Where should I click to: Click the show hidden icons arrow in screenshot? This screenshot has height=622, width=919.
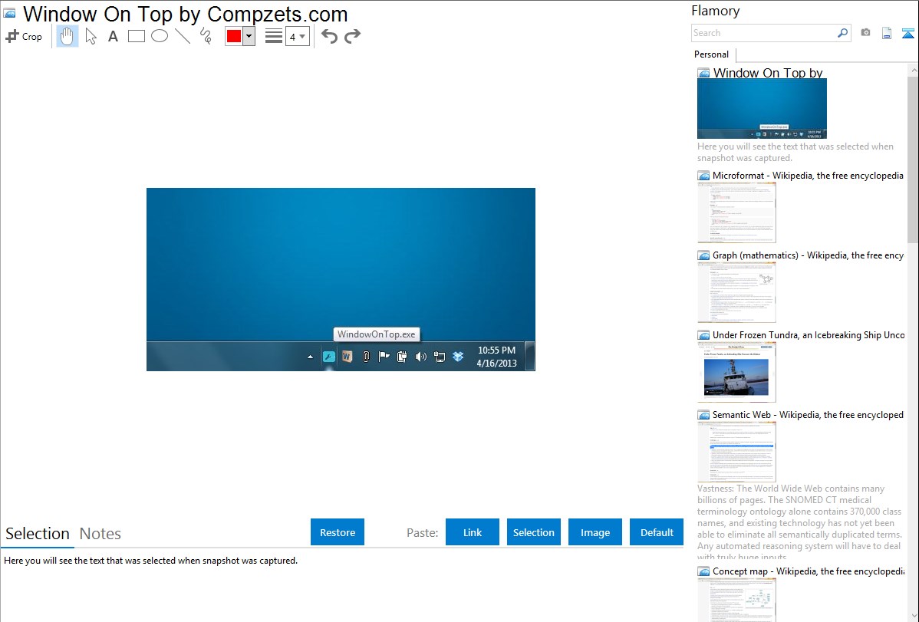coord(310,357)
